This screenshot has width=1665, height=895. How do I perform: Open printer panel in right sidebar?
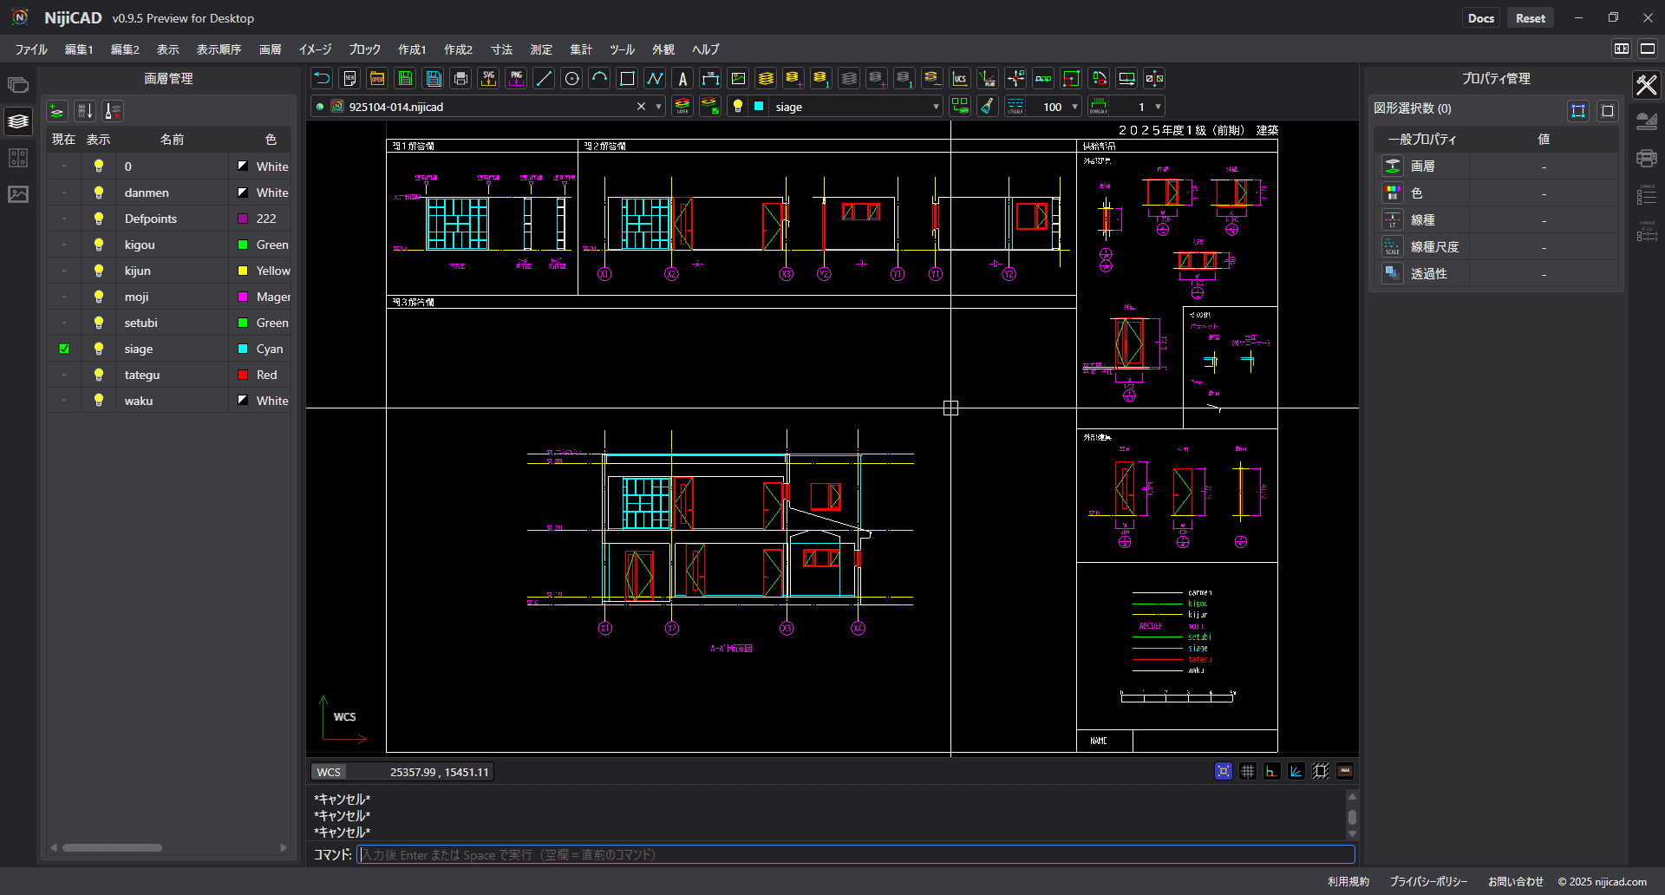1646,158
